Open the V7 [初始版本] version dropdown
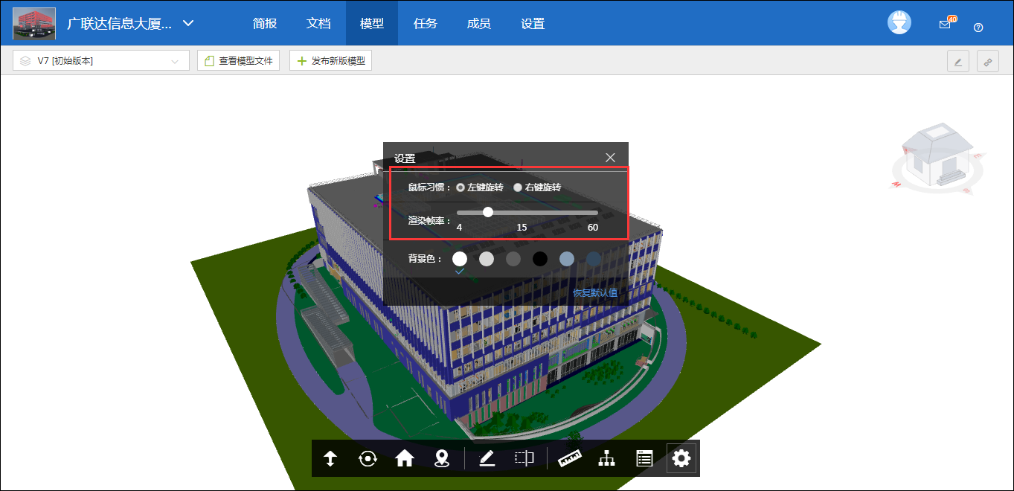This screenshot has height=491, width=1014. tap(101, 61)
